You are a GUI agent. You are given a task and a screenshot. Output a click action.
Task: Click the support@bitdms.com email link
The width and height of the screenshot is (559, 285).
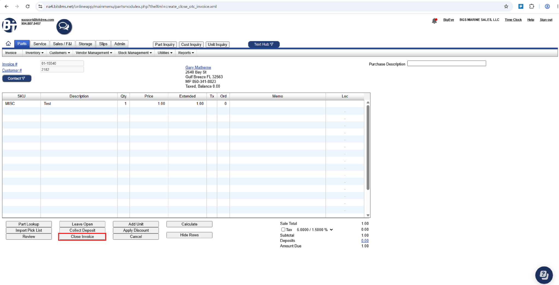click(37, 20)
